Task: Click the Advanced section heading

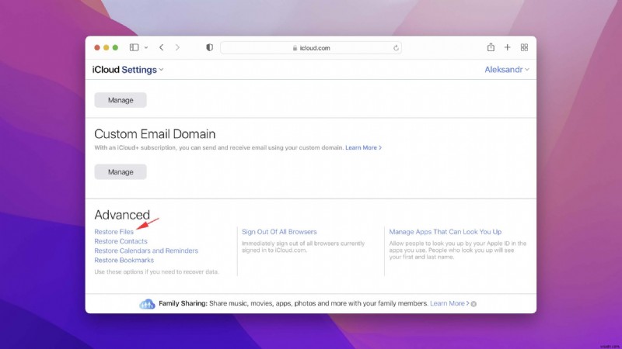Action: tap(122, 215)
